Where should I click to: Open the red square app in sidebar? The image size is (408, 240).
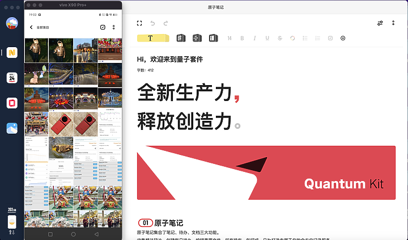click(12, 103)
